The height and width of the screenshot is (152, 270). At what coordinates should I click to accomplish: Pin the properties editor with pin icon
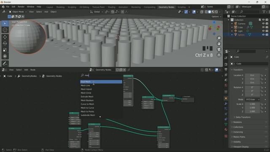point(267,57)
